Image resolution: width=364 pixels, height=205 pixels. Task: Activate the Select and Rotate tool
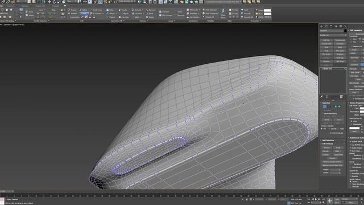point(54,2)
